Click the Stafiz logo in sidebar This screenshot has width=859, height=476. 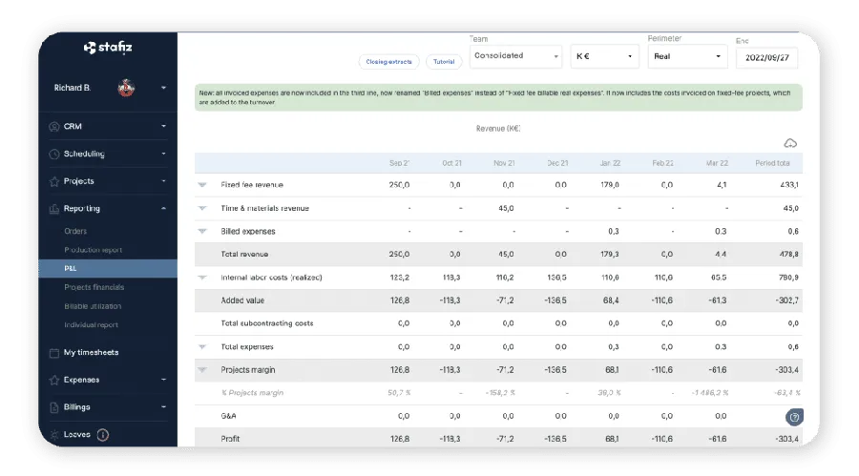coord(107,48)
